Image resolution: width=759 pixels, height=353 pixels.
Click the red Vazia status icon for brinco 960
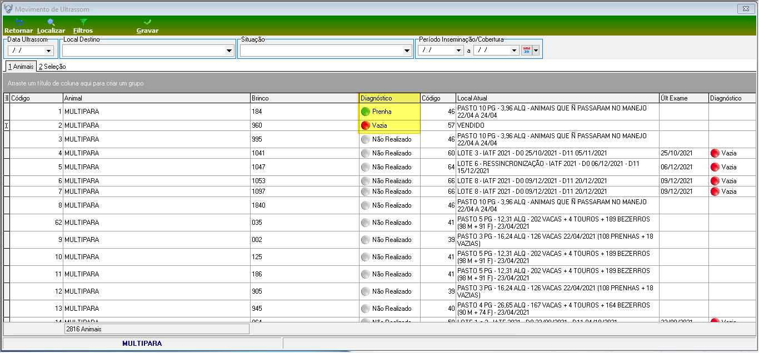coord(366,125)
